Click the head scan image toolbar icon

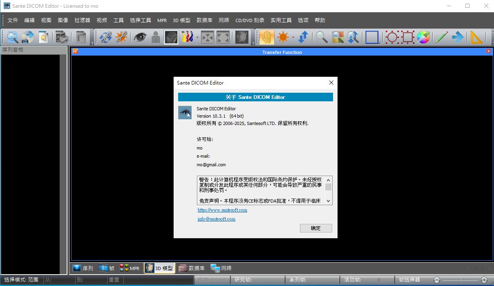coord(171,37)
